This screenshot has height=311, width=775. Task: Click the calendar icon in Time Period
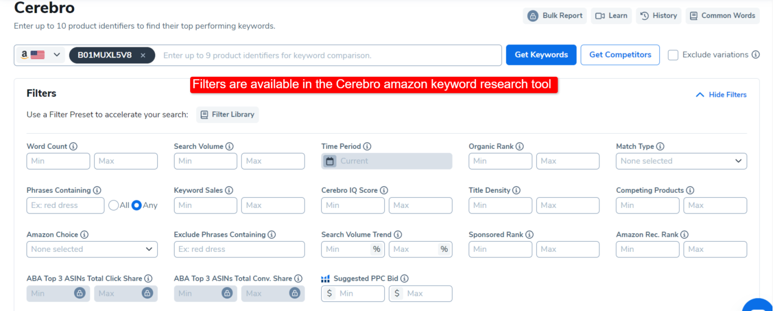330,161
